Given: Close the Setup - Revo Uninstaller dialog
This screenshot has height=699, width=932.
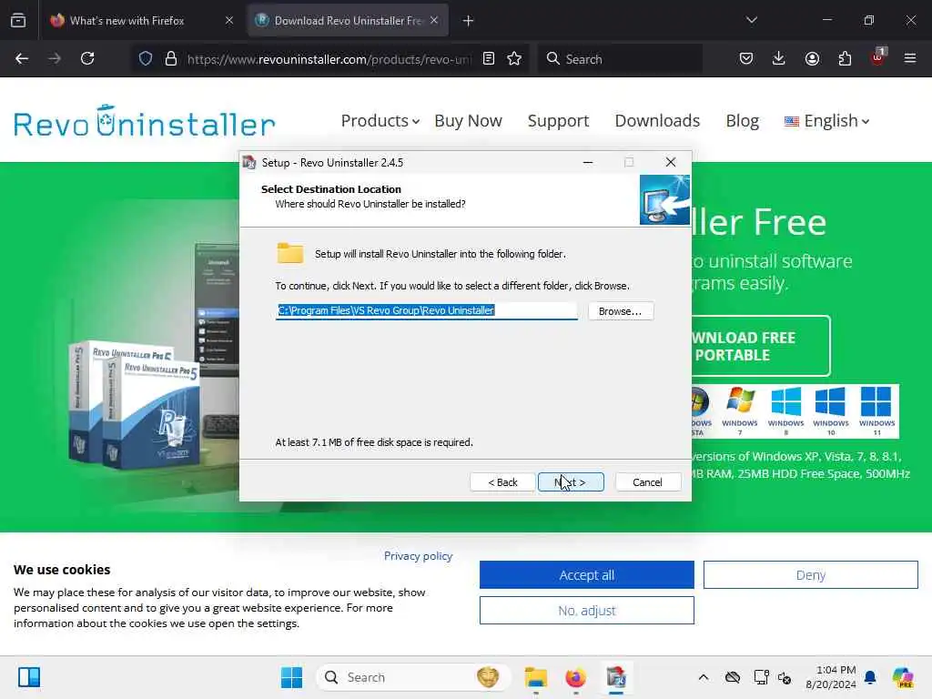Looking at the screenshot, I should [671, 162].
